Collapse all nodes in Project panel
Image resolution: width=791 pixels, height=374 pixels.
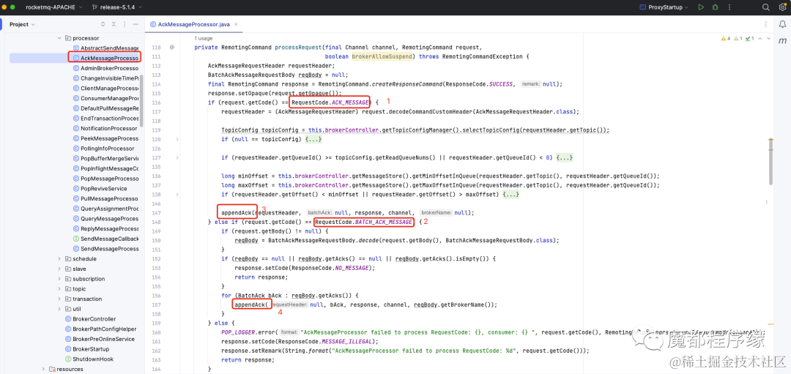114,24
